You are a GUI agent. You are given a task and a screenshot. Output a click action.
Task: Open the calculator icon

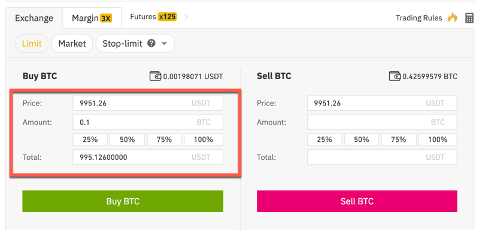(x=469, y=18)
